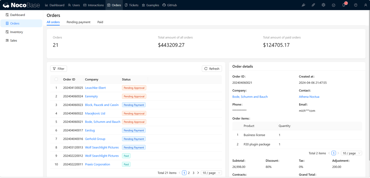
Task: Click the highlighter UI editor icon
Action: click(x=303, y=5)
